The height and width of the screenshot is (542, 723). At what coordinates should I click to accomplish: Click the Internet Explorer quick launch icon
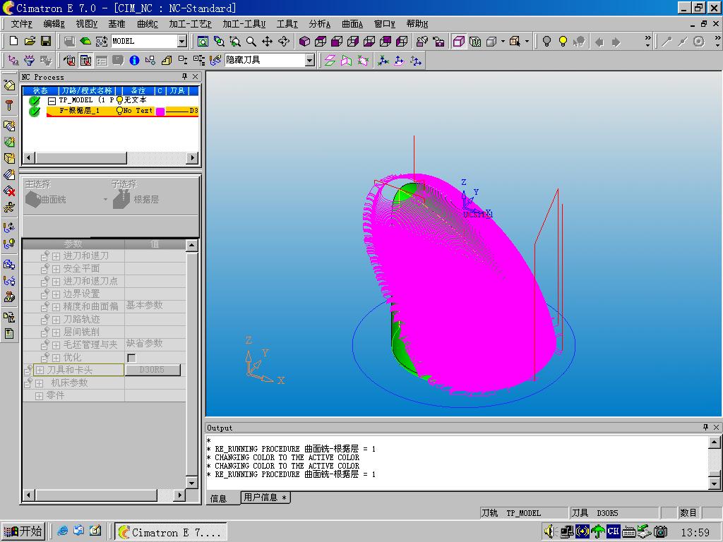pyautogui.click(x=62, y=531)
